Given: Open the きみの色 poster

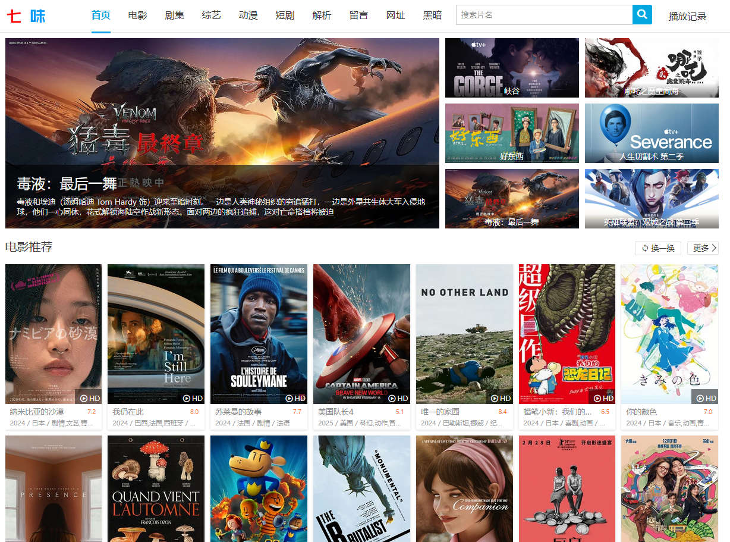Looking at the screenshot, I should (x=669, y=334).
